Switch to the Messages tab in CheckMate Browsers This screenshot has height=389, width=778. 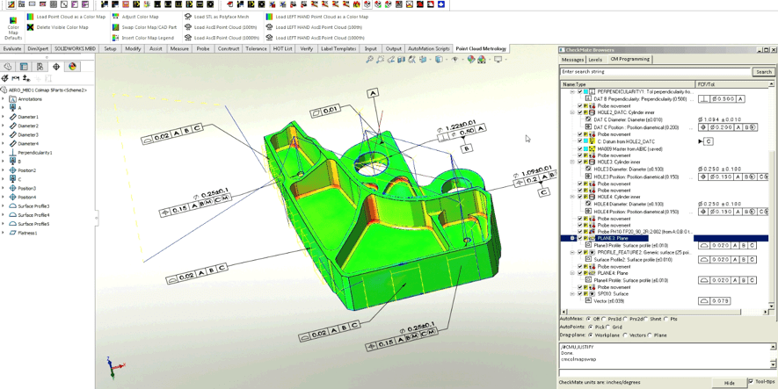click(572, 60)
